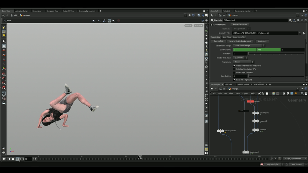Viewport: 308px width, 173px height.
Task: Open the file chooser beside Geometry File
Action: (x=304, y=33)
